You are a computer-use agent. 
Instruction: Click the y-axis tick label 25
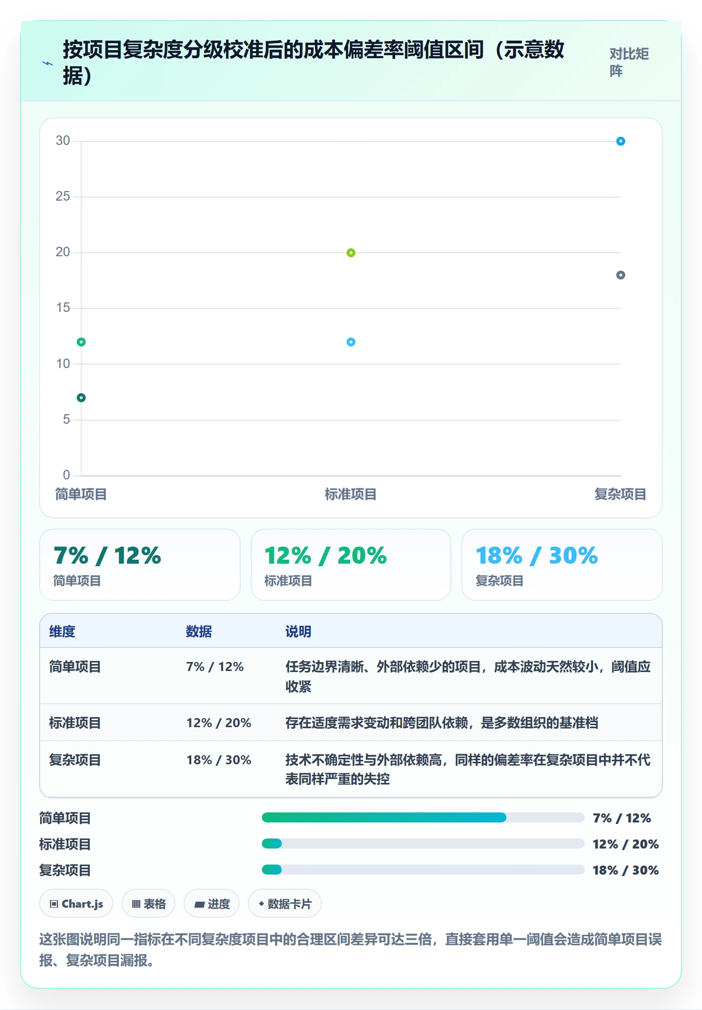point(63,196)
